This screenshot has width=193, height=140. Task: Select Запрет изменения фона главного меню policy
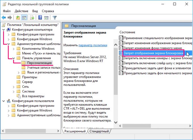point(152,48)
